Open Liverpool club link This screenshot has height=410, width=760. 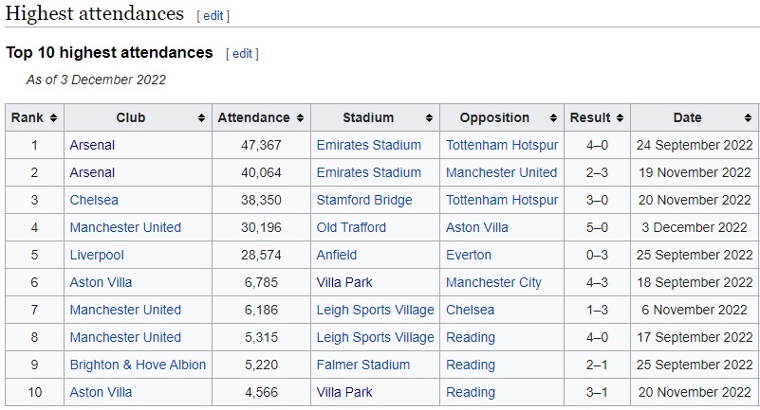(97, 255)
